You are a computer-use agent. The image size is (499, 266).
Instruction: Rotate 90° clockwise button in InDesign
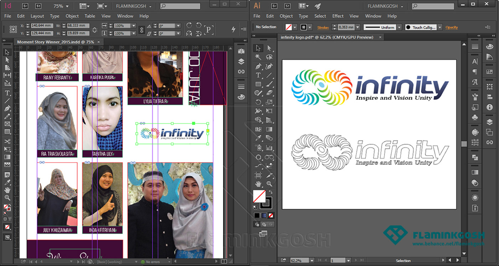pos(189,25)
